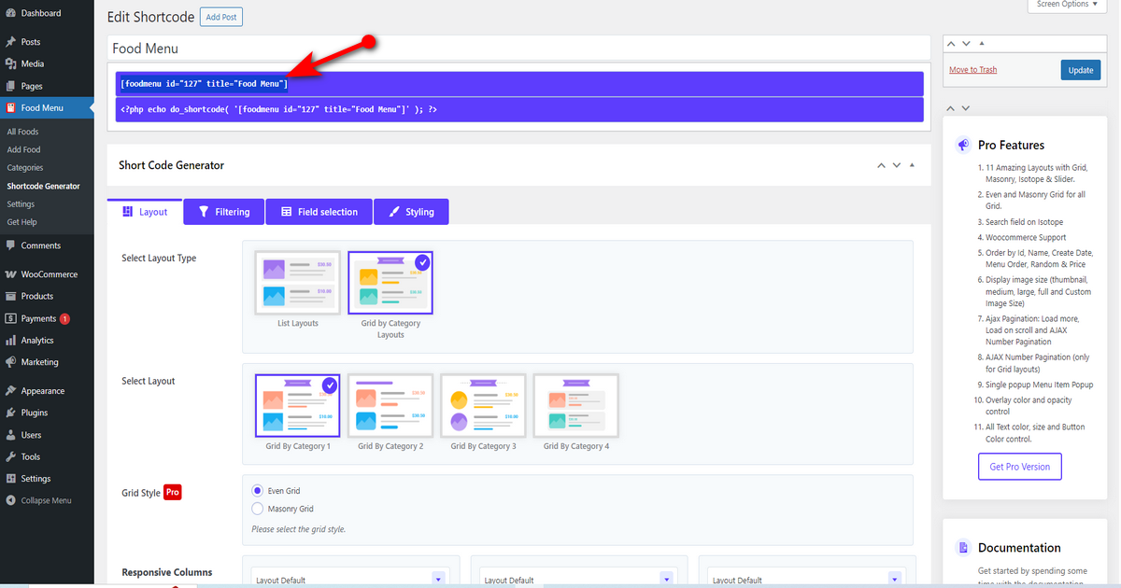Open the Dashboard icon in sidebar
The height and width of the screenshot is (588, 1121).
pos(10,14)
